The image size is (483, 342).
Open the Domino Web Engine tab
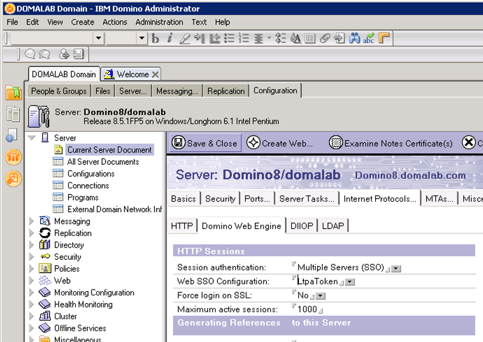click(x=241, y=226)
